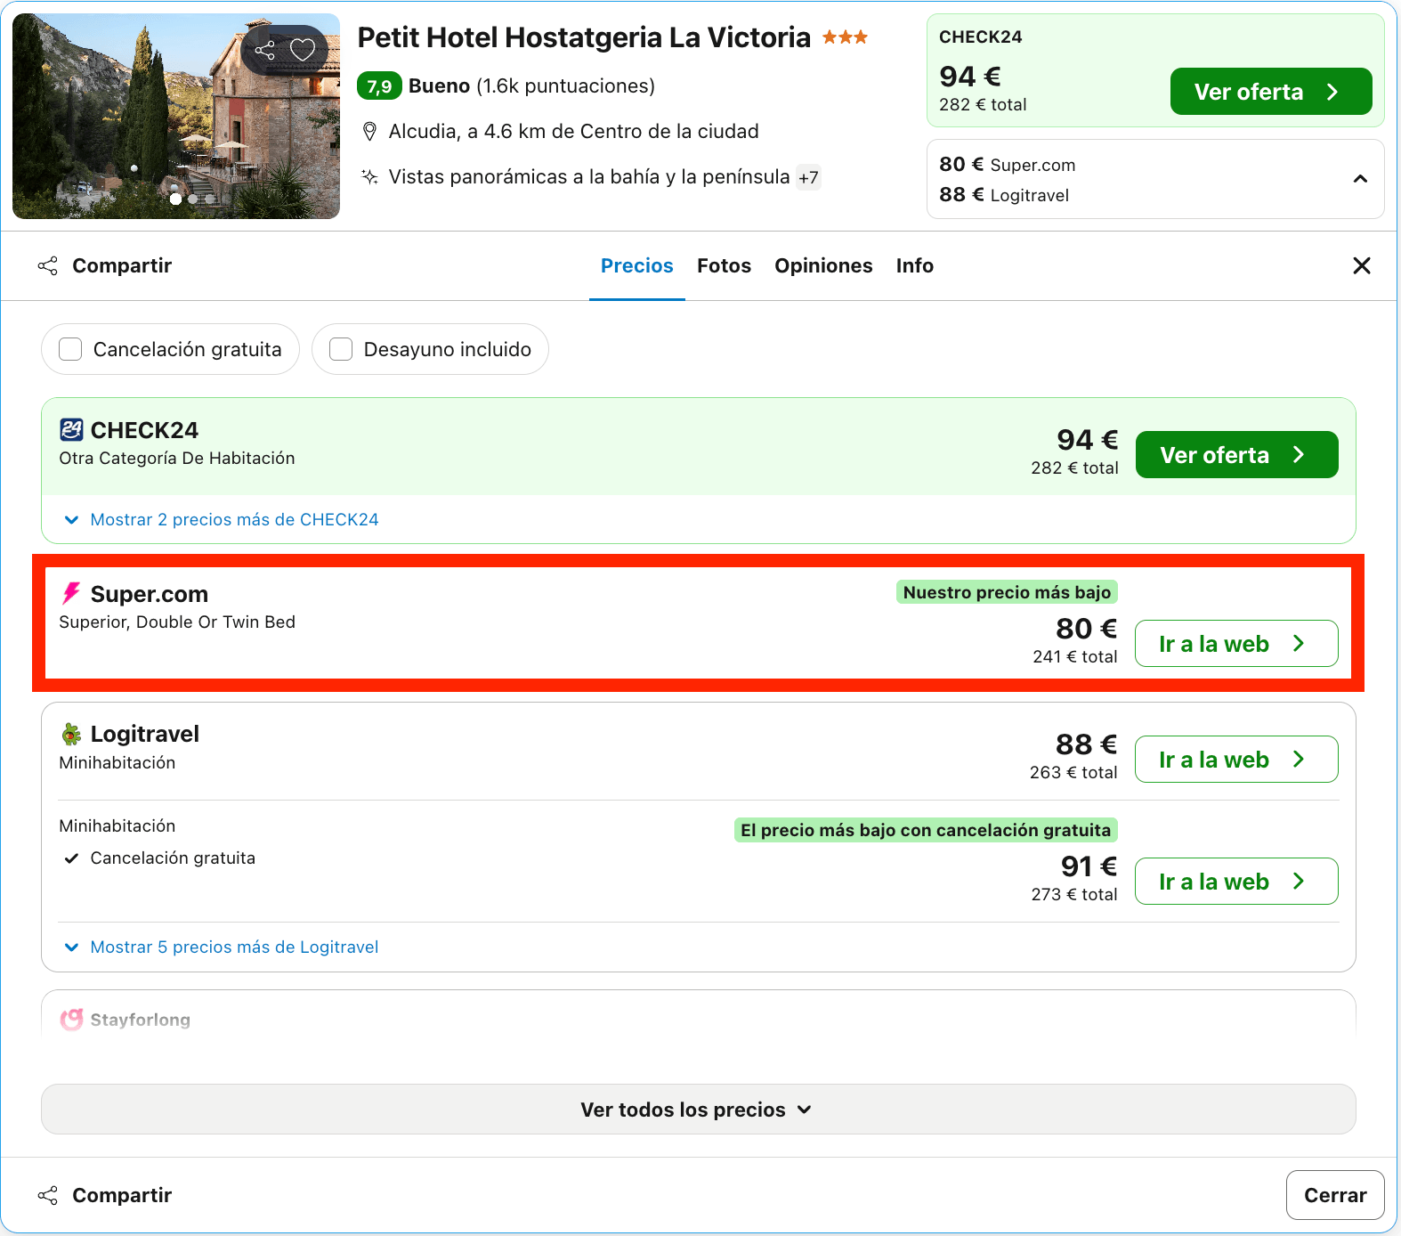Click Ir a la web for Logitravel 88 €

pos(1237,760)
